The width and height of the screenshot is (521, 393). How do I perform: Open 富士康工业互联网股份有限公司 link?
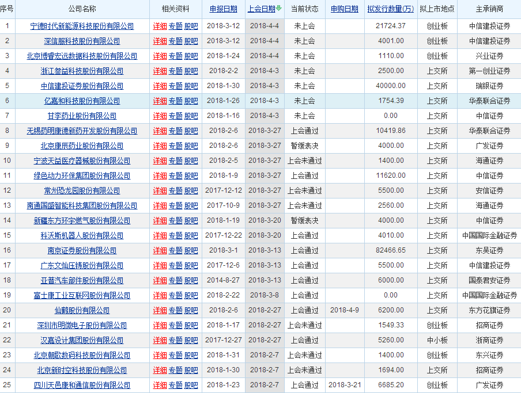click(x=82, y=295)
